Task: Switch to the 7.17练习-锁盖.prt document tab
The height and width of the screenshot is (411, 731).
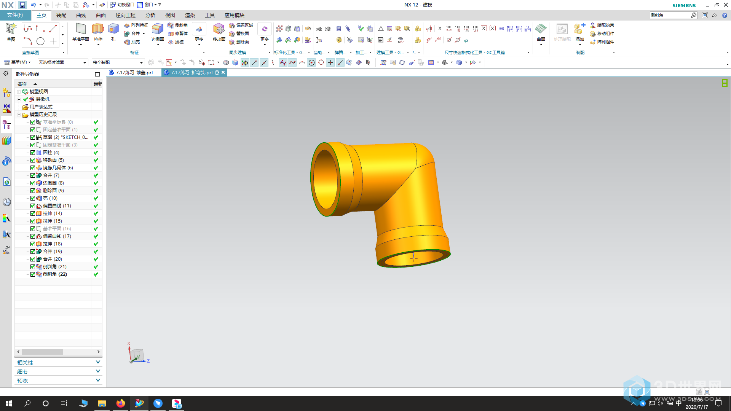Action: [134, 73]
